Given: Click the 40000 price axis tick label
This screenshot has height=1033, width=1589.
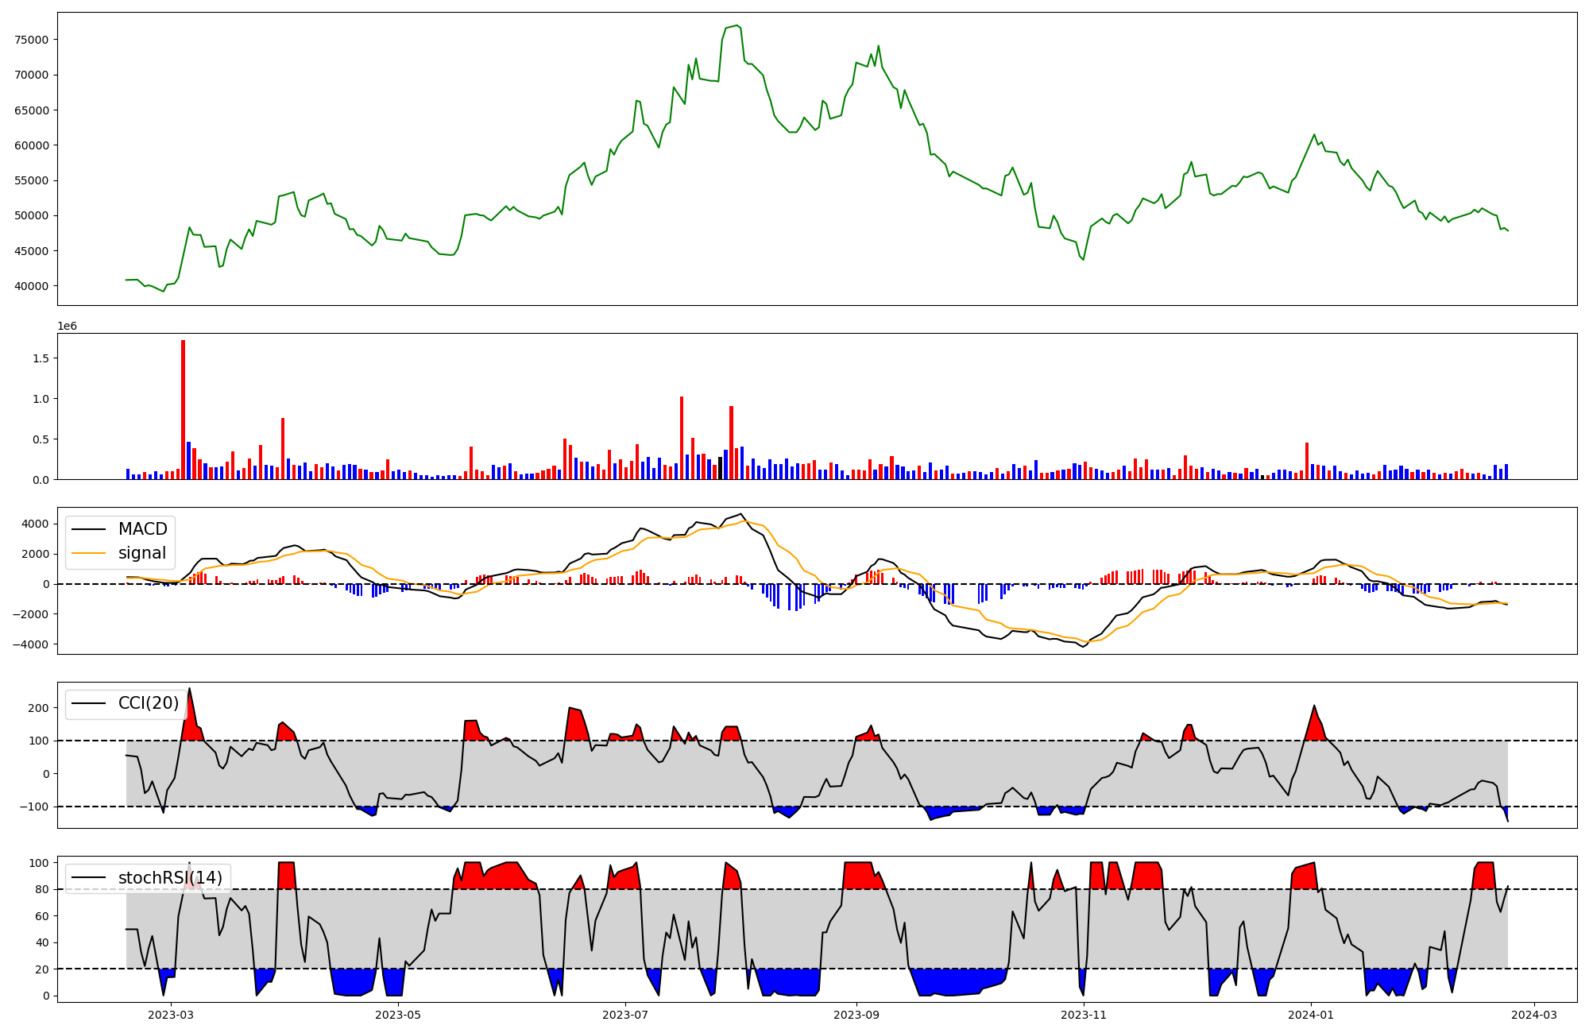Looking at the screenshot, I should coord(31,286).
